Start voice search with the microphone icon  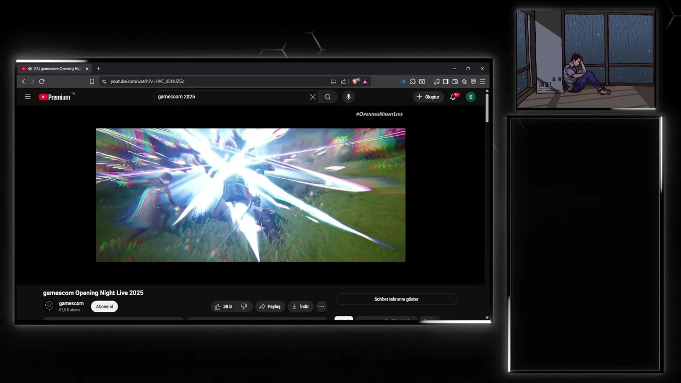click(x=348, y=97)
